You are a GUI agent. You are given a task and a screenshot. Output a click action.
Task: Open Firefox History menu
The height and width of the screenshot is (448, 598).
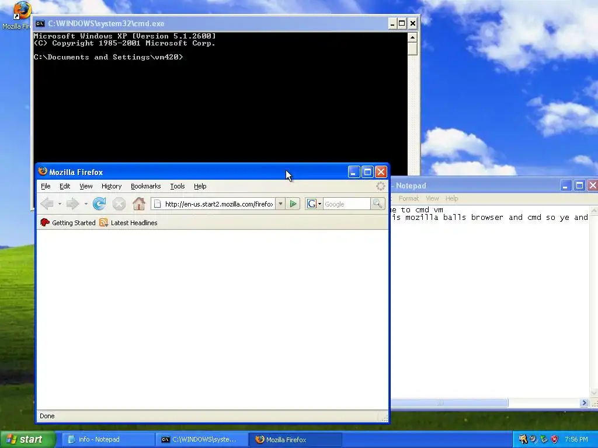pyautogui.click(x=112, y=186)
